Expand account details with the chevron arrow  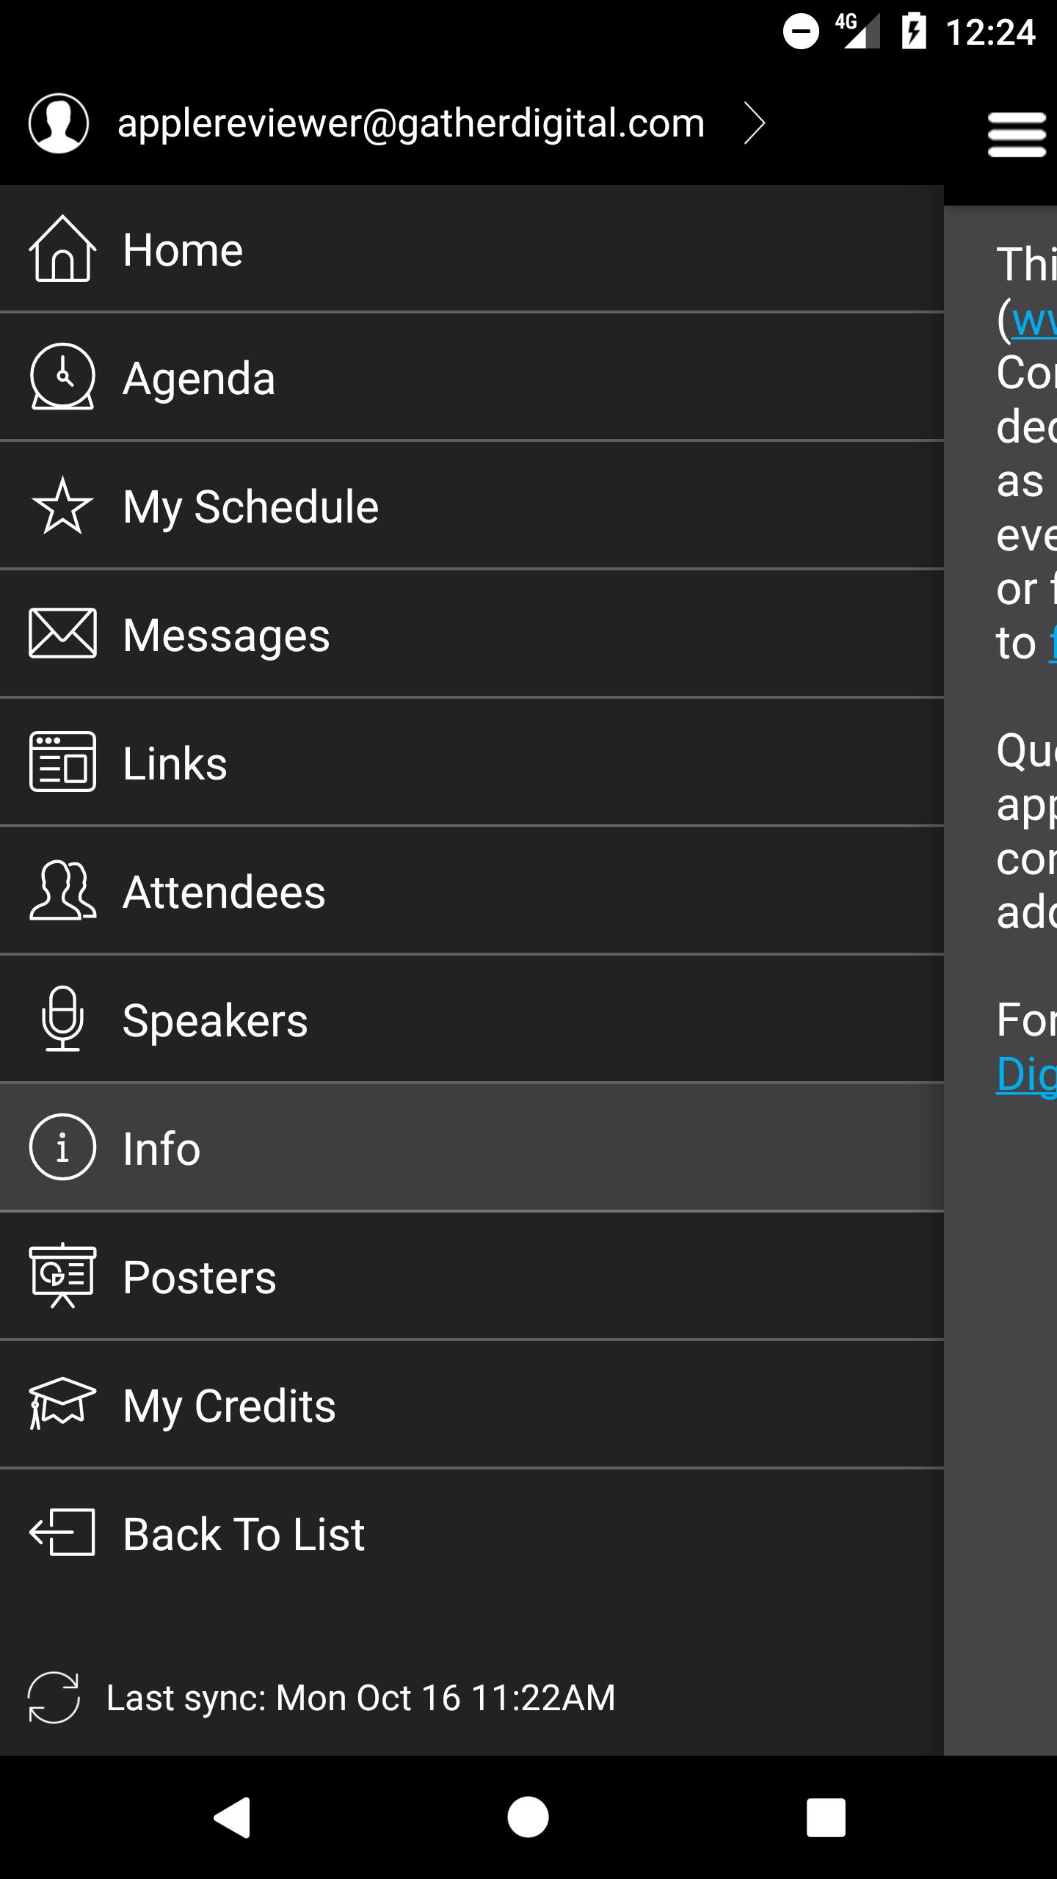[x=754, y=123]
